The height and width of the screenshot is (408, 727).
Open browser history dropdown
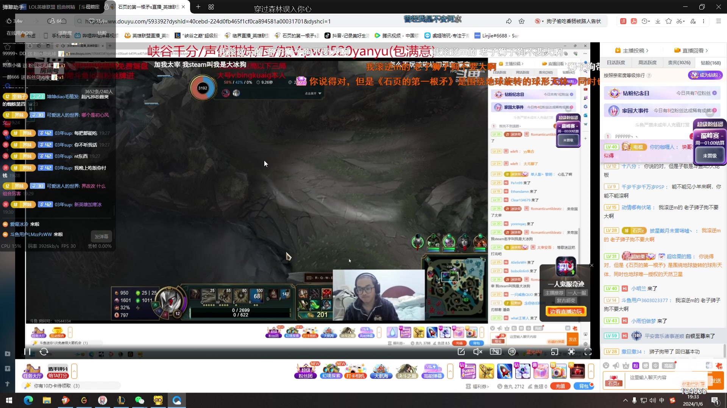(x=646, y=21)
